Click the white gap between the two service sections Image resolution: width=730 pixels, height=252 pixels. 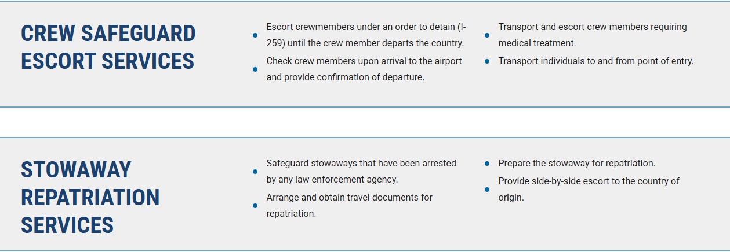pos(365,122)
